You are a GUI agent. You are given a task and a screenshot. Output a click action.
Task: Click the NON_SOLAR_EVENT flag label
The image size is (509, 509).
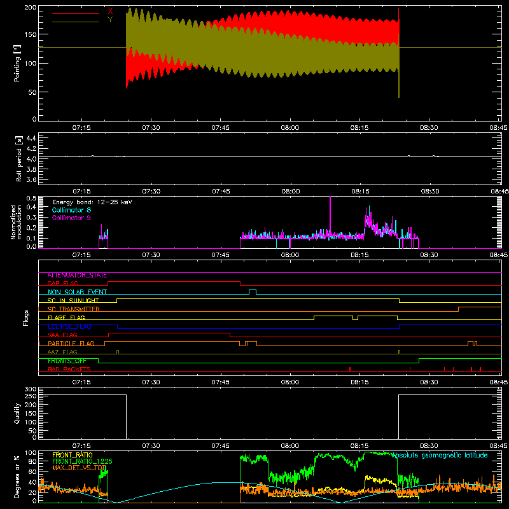point(77,292)
